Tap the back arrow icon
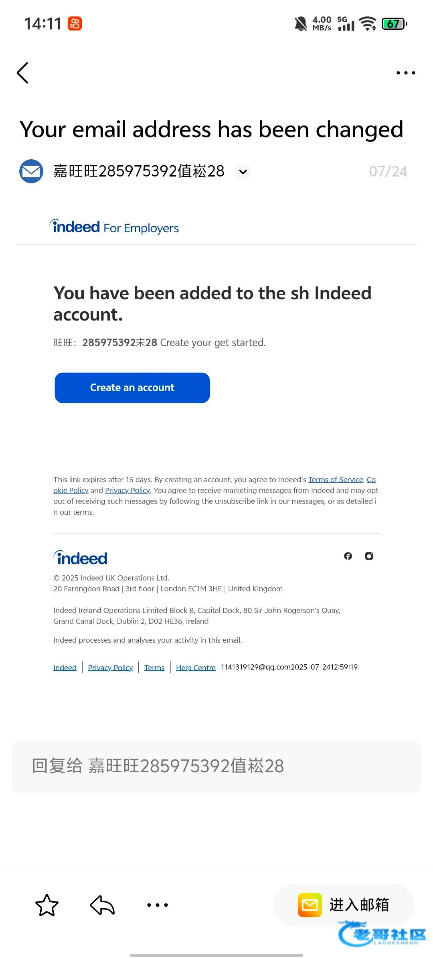The width and height of the screenshot is (433, 958). pos(23,73)
